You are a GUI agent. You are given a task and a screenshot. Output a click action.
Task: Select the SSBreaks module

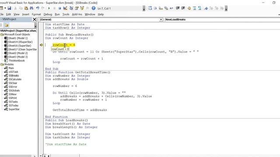point(14,75)
